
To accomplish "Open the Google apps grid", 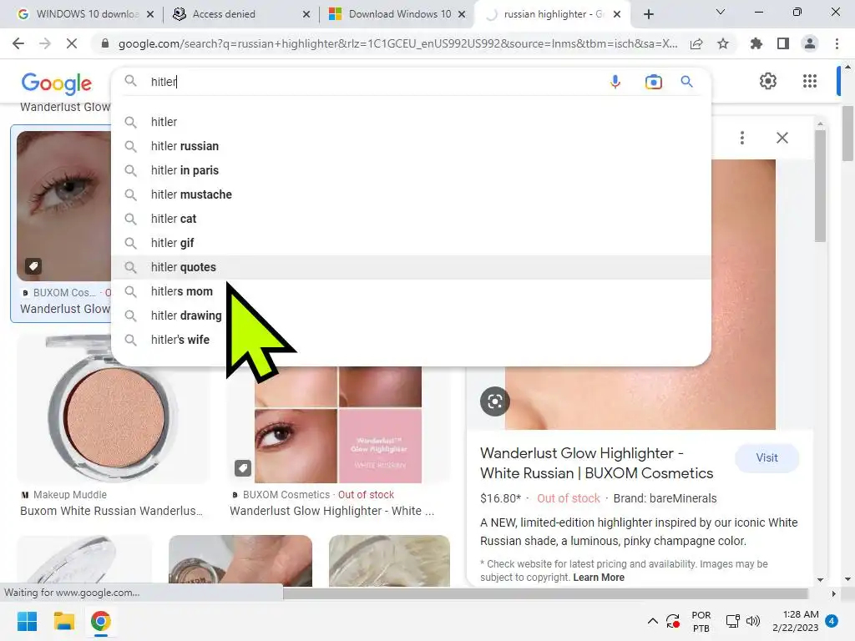I will click(810, 81).
